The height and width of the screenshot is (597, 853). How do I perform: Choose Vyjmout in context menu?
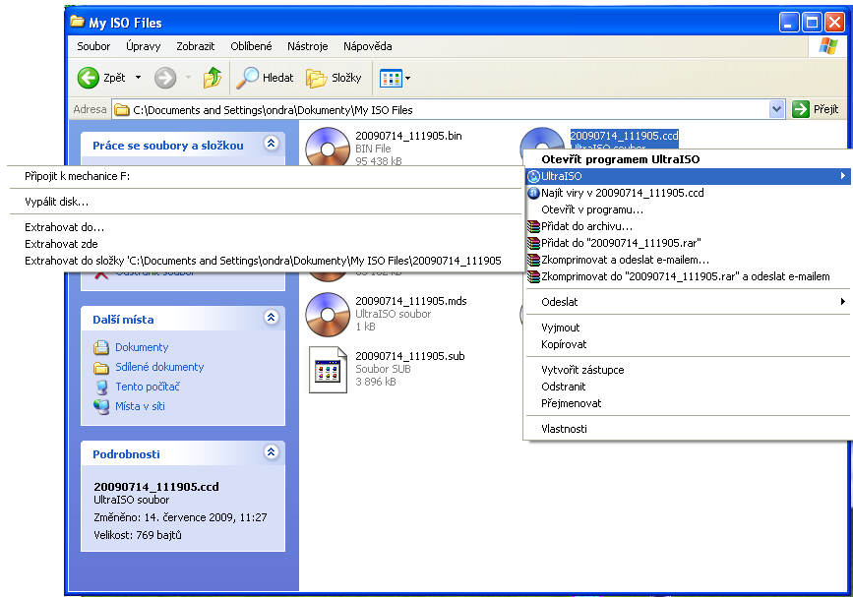pyautogui.click(x=688, y=328)
